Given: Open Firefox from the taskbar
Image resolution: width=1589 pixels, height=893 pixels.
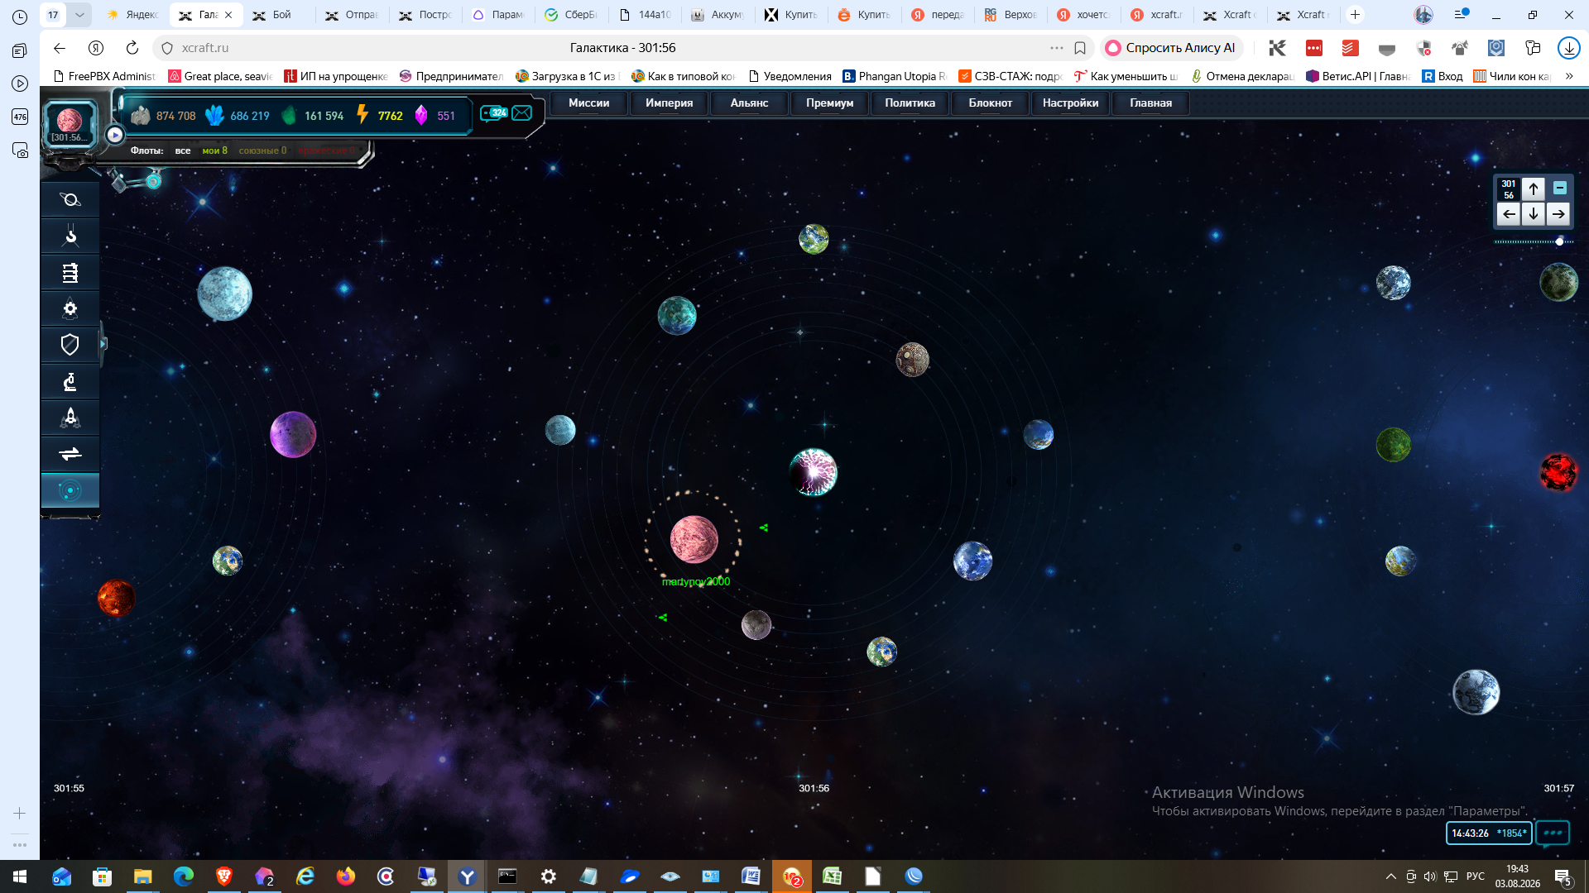Looking at the screenshot, I should (x=346, y=876).
